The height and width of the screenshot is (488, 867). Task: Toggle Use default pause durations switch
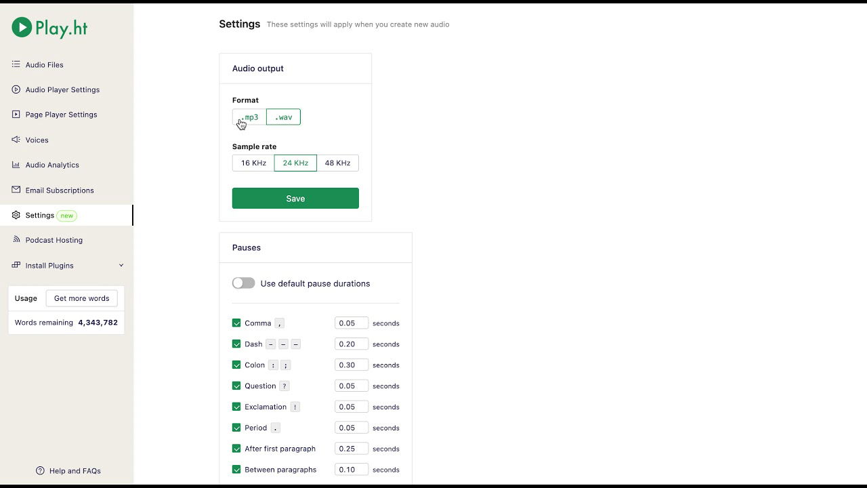pyautogui.click(x=243, y=283)
